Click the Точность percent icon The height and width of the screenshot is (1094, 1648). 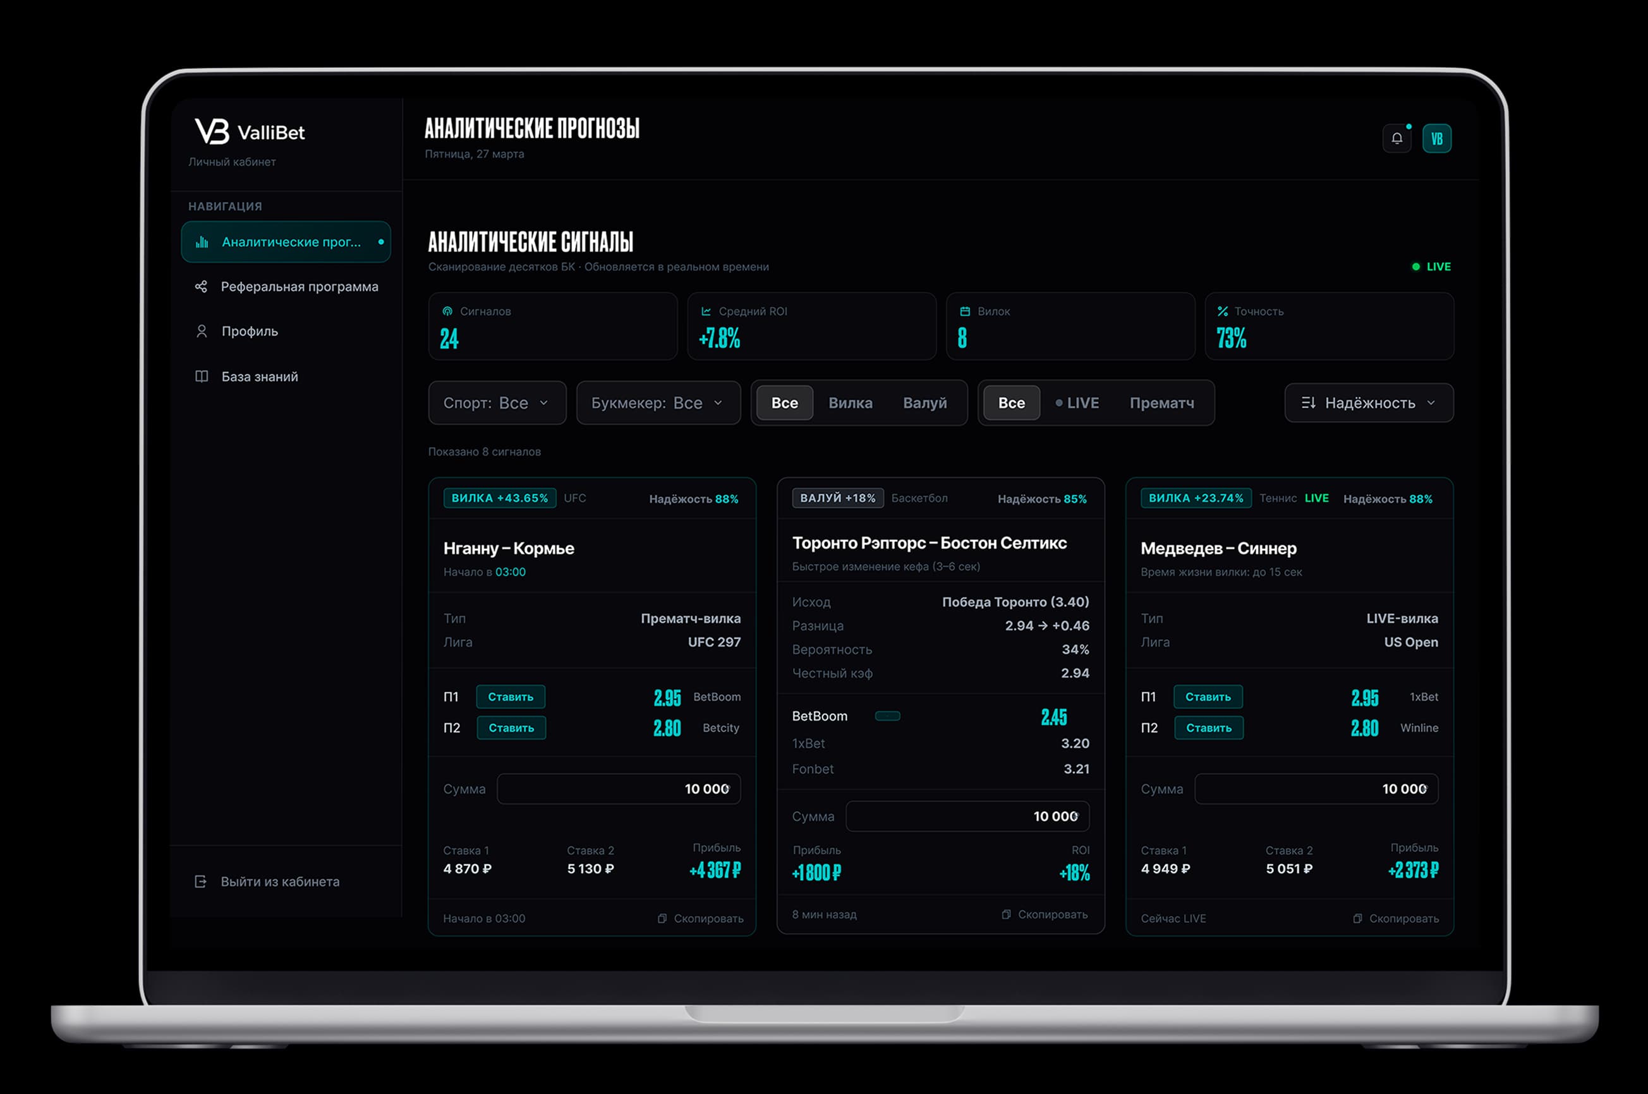pos(1223,311)
